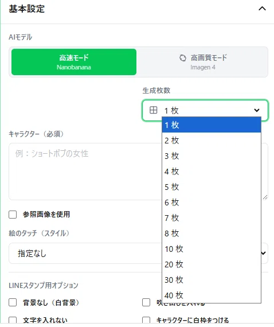Choose 1 枚 from the list
Screen dimensions: 274x327
coord(212,125)
